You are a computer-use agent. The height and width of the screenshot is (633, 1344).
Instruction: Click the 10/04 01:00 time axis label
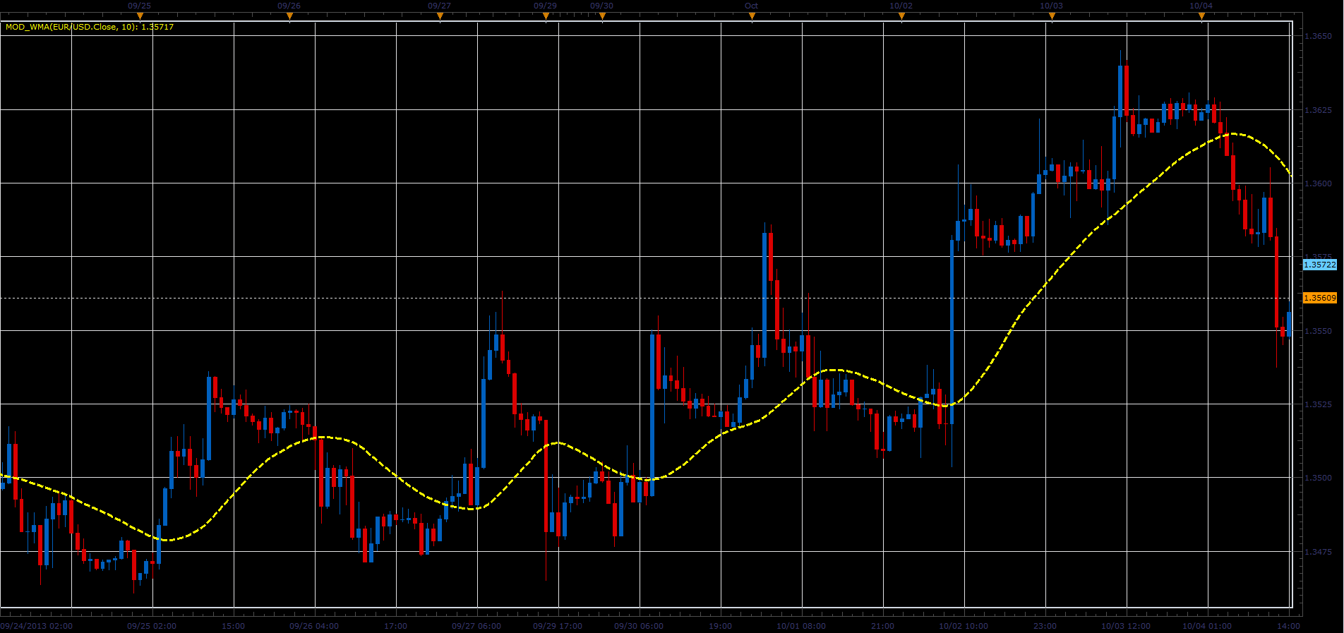click(1207, 626)
